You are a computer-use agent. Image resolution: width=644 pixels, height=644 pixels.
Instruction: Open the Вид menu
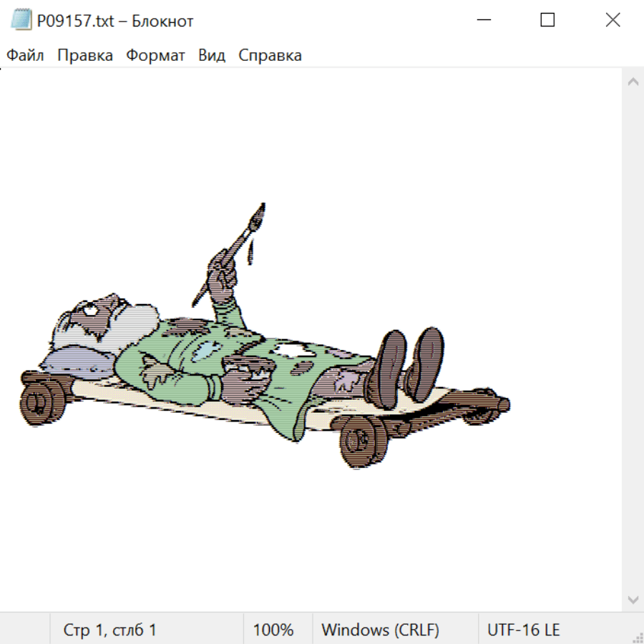(211, 56)
